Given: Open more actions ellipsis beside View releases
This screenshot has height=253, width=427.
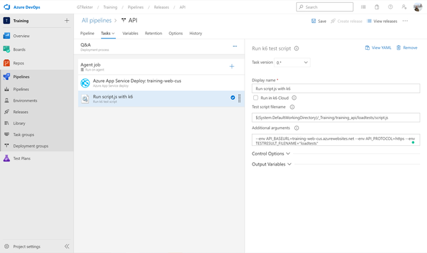Looking at the screenshot, I should pos(405,21).
